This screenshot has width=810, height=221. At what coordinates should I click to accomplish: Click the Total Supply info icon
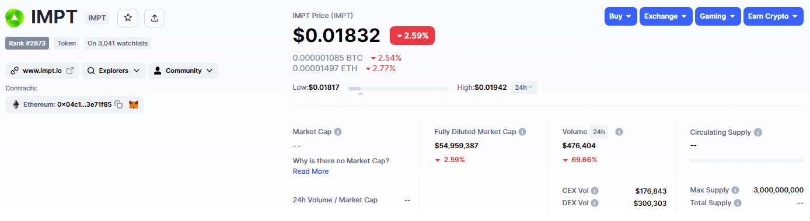(x=738, y=203)
